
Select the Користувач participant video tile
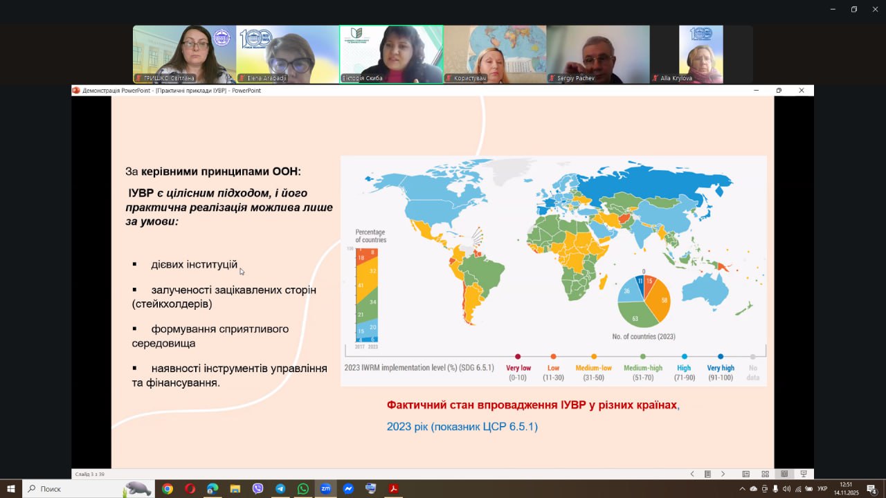pos(494,55)
